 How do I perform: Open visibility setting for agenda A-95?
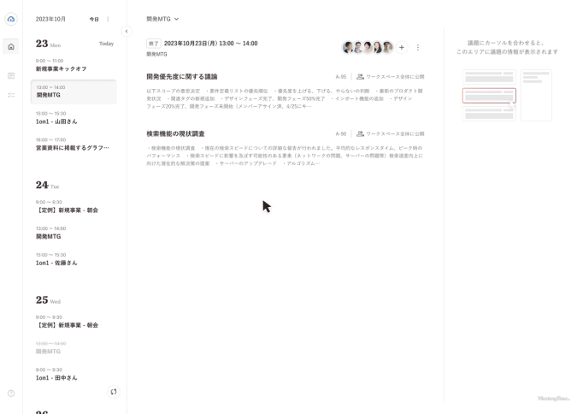click(x=390, y=77)
